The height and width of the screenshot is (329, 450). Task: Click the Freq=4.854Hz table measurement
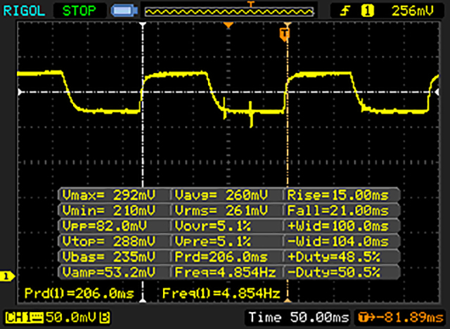coord(225,272)
